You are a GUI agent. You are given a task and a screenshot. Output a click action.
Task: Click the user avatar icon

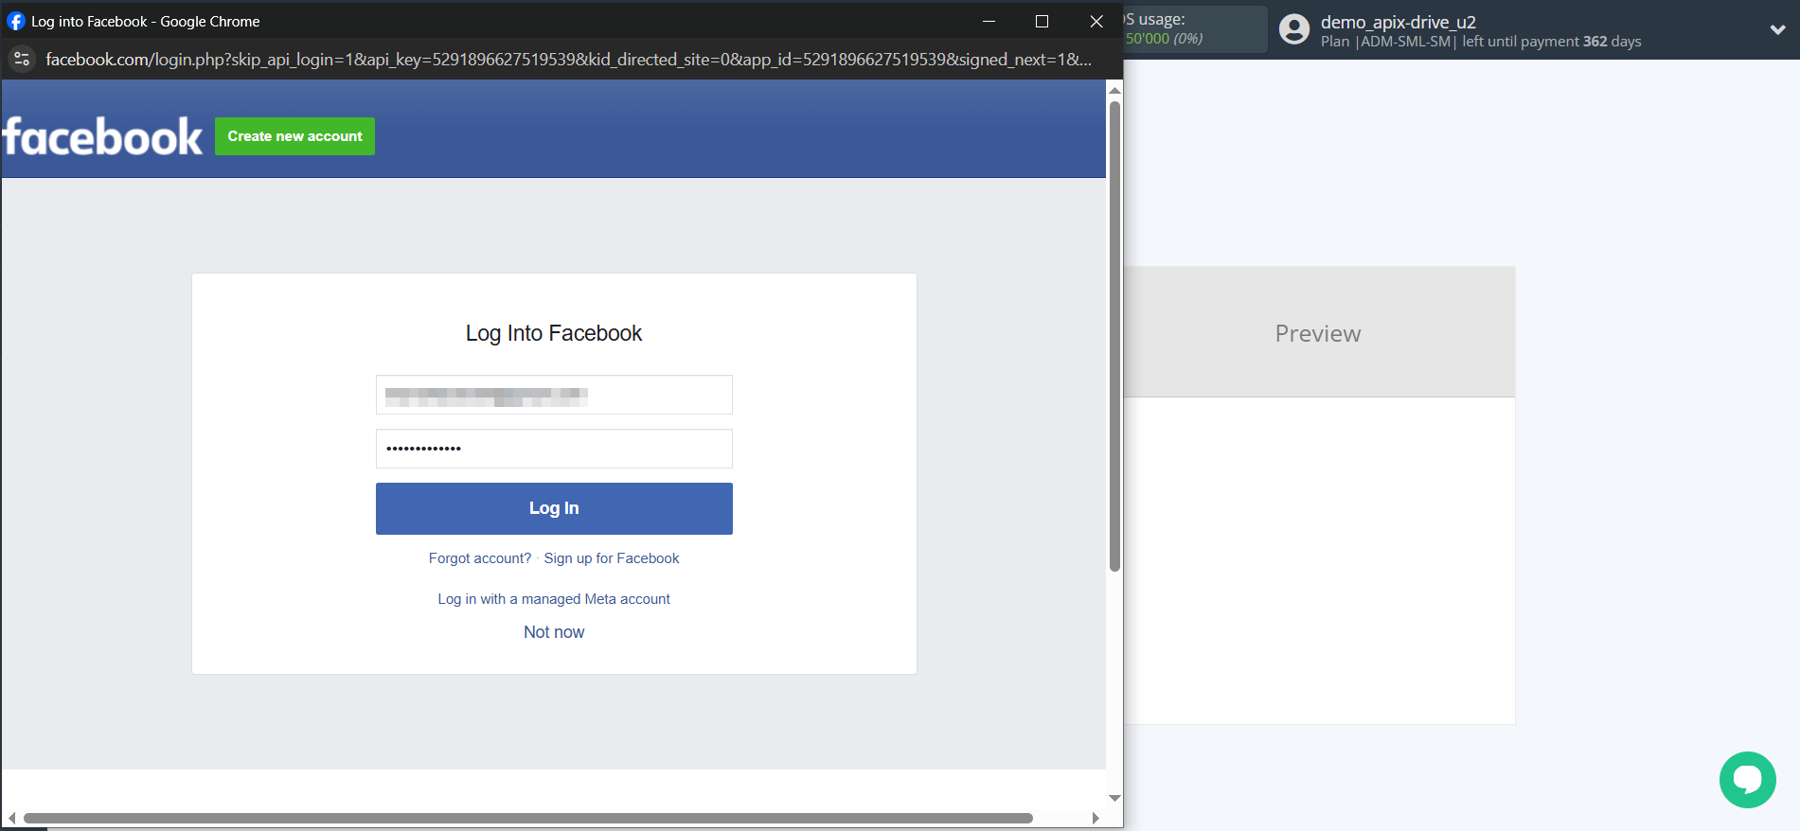1293,29
